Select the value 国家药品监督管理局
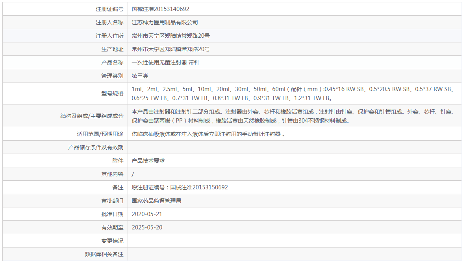Viewport: 467px width, 264px height. (156, 201)
